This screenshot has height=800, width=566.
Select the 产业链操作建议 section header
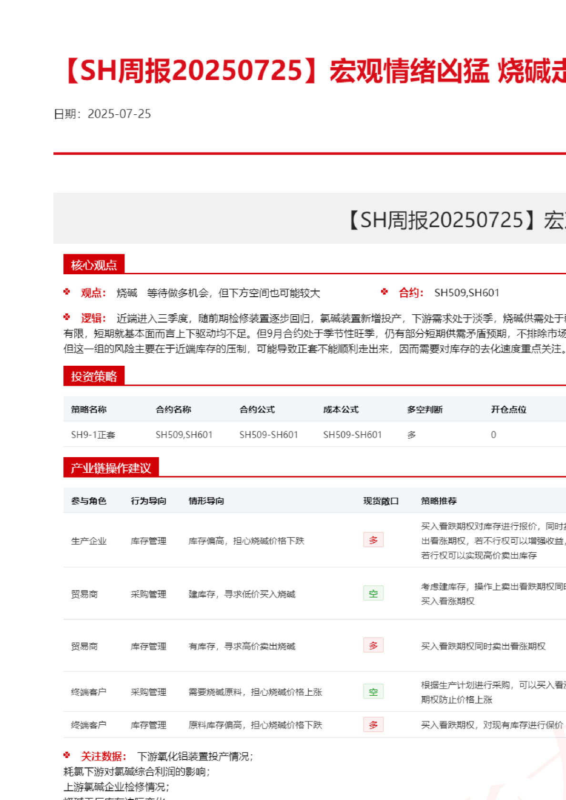pos(111,468)
